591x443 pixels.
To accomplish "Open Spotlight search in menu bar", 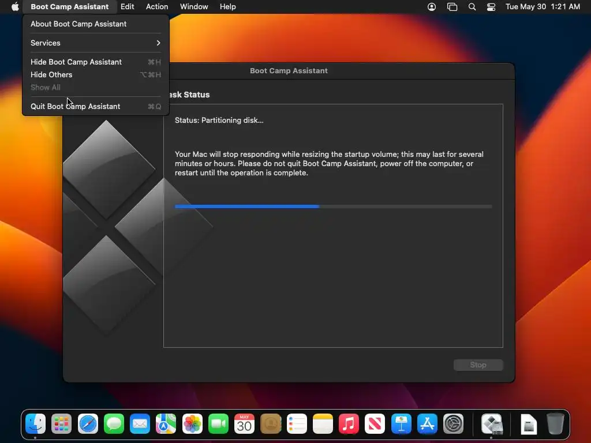I will [x=472, y=7].
